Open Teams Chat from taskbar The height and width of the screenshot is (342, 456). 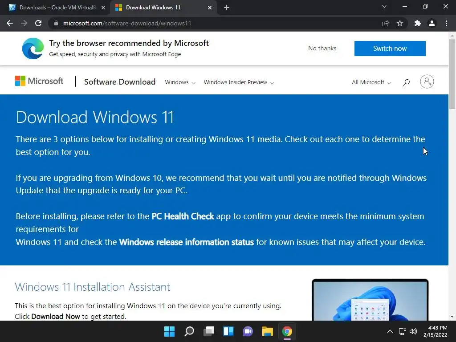[x=248, y=331]
